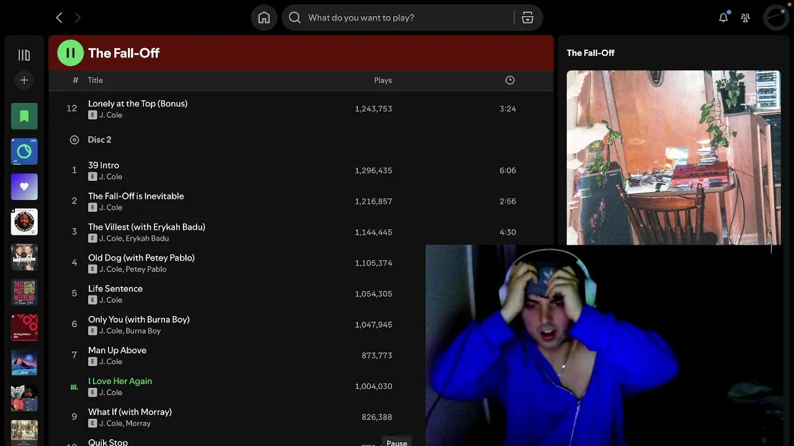The height and width of the screenshot is (446, 794).
Task: Open the Browse icon in search bar
Action: [528, 18]
